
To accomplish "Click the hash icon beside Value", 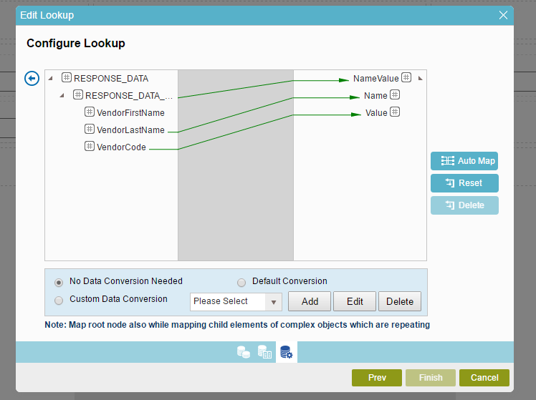I will [x=394, y=112].
